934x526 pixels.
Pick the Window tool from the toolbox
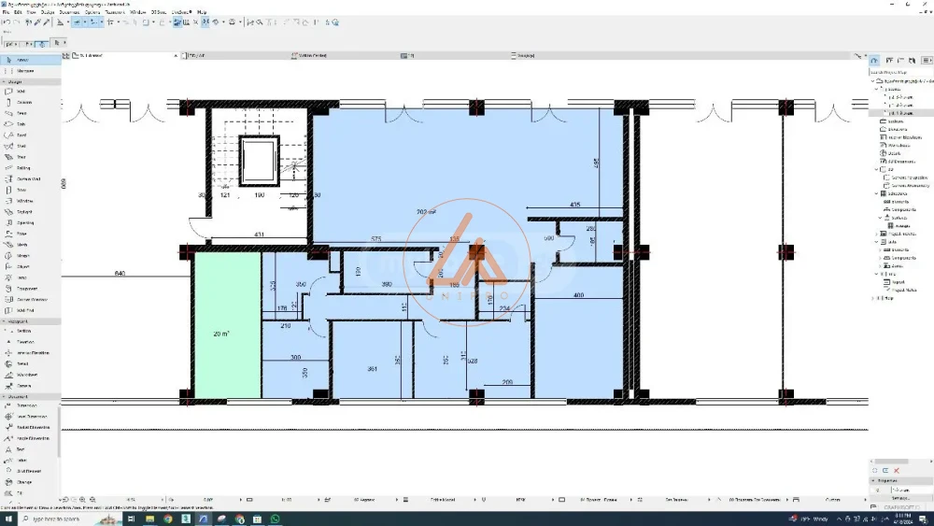click(x=23, y=201)
